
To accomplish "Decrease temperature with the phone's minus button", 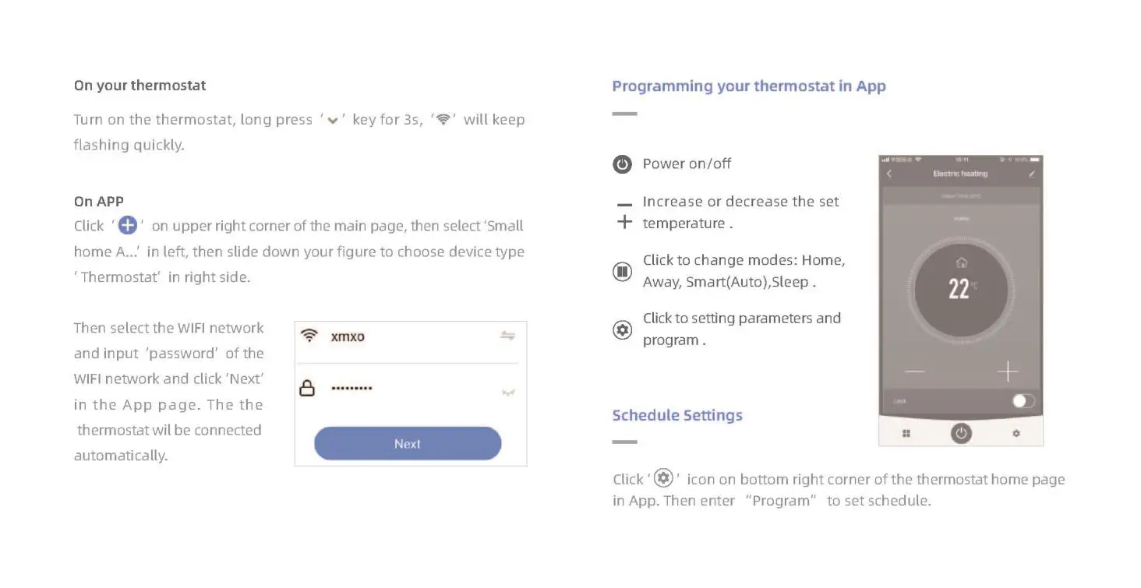I will point(914,371).
